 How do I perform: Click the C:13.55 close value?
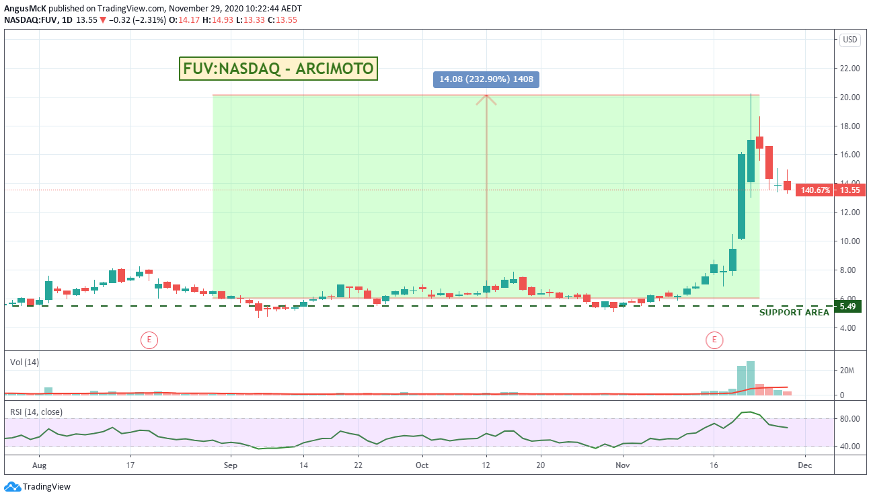point(282,20)
